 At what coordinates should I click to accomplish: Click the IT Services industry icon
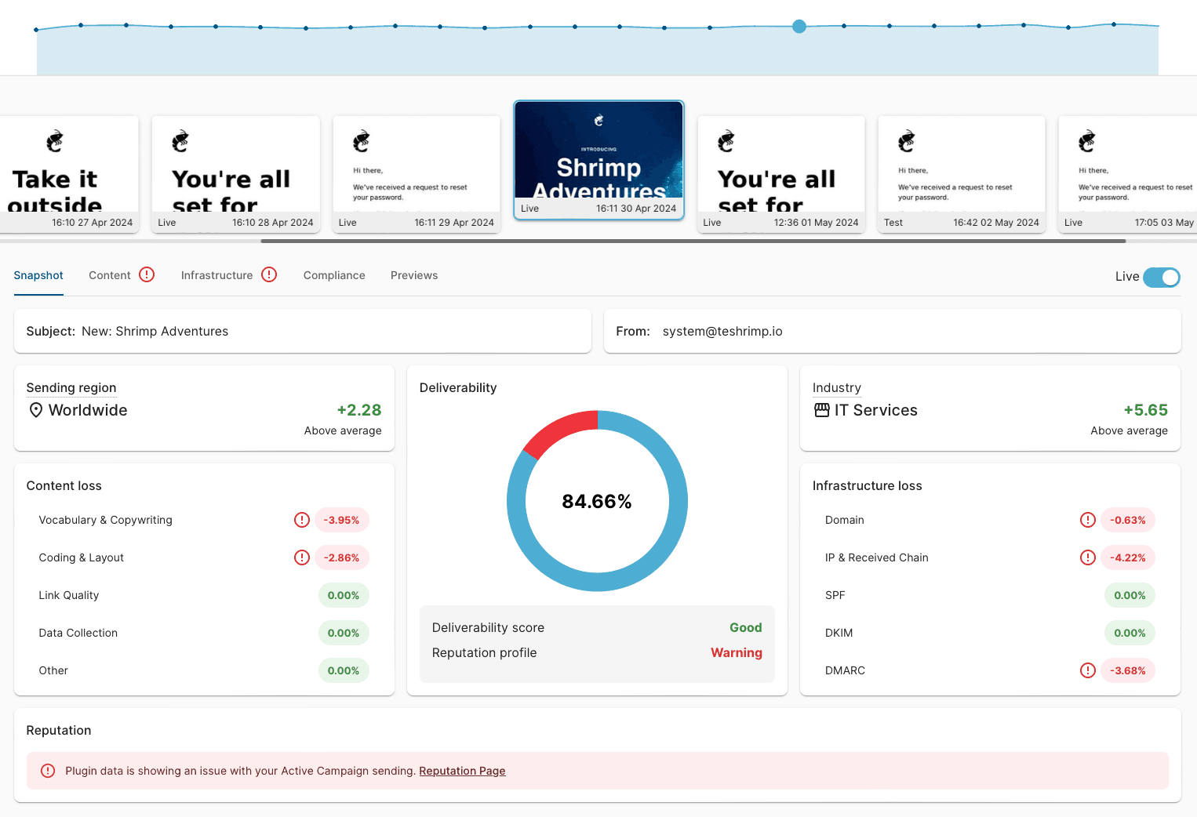[x=821, y=410]
